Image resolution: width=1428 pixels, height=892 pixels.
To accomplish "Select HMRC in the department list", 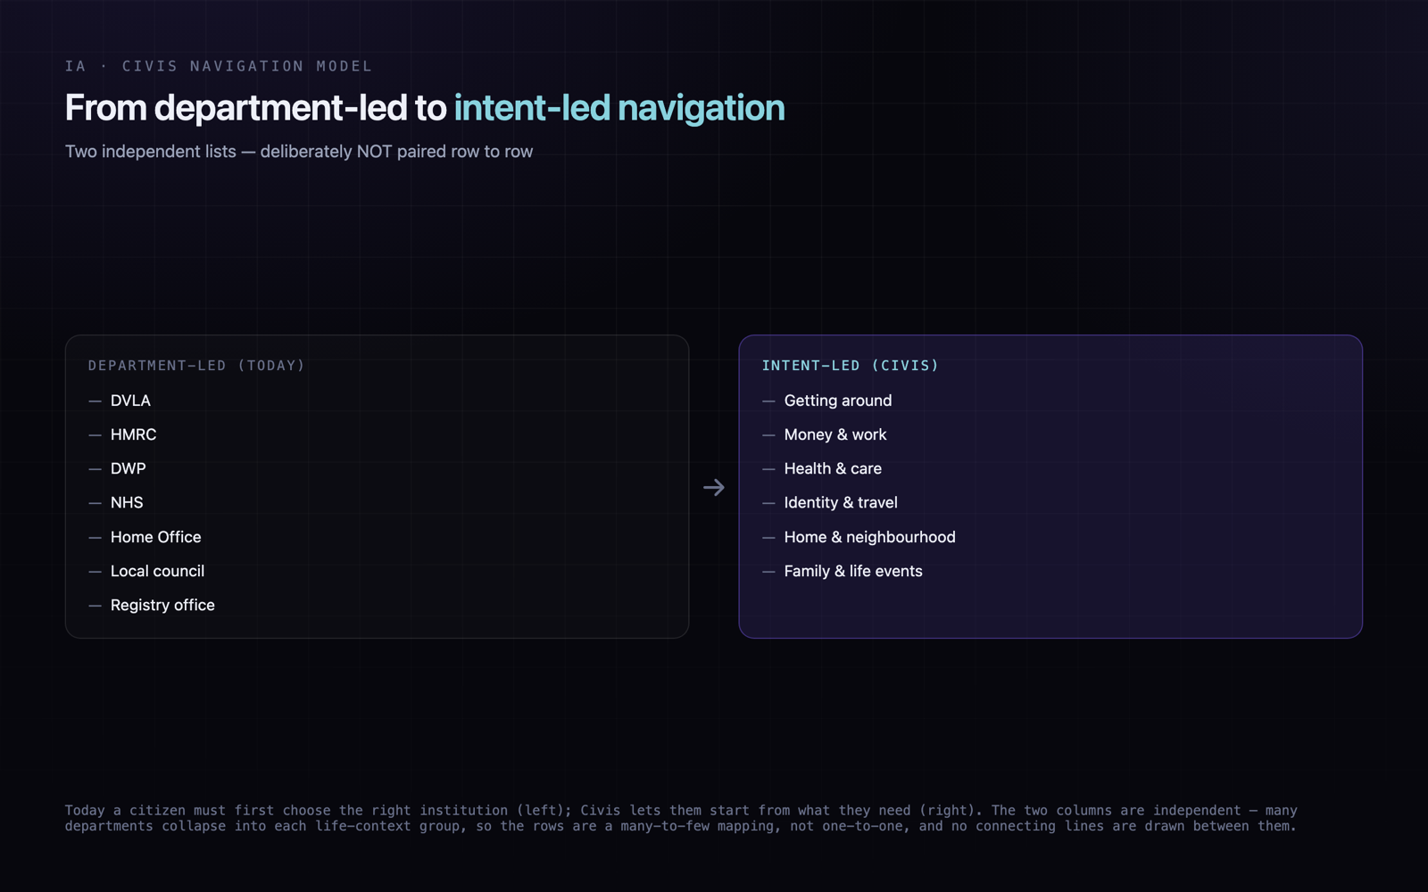I will [x=133, y=434].
